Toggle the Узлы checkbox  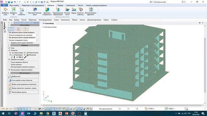(9, 48)
